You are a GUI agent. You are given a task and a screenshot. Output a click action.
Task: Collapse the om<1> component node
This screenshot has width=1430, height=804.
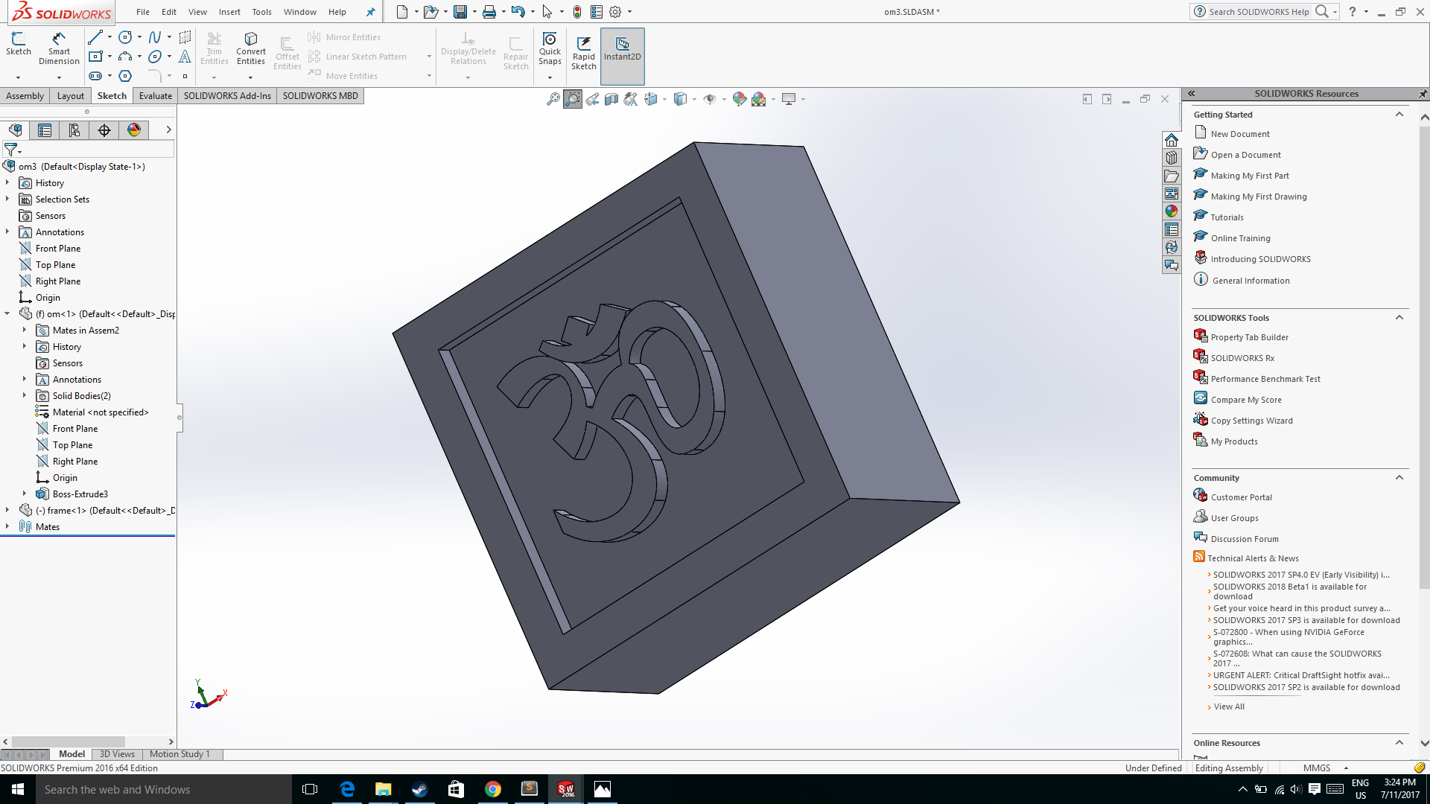[x=7, y=313]
